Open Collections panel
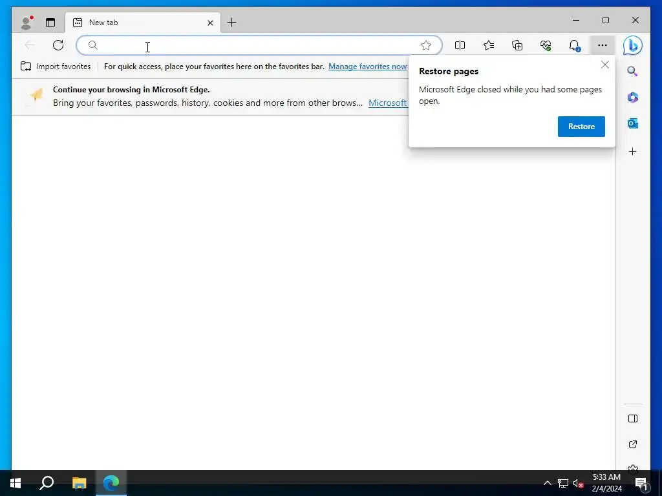The height and width of the screenshot is (496, 662). click(517, 45)
